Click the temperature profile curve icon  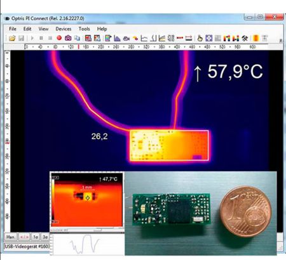[x=153, y=38]
